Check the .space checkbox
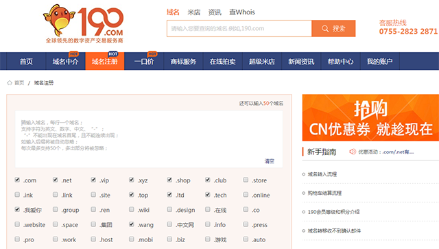 pyautogui.click(x=55, y=224)
